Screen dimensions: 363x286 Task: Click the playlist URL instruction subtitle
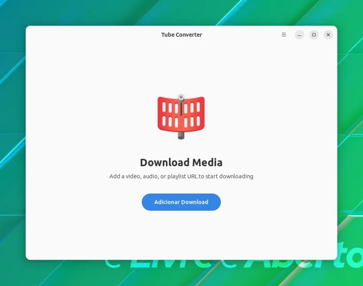[x=181, y=177]
